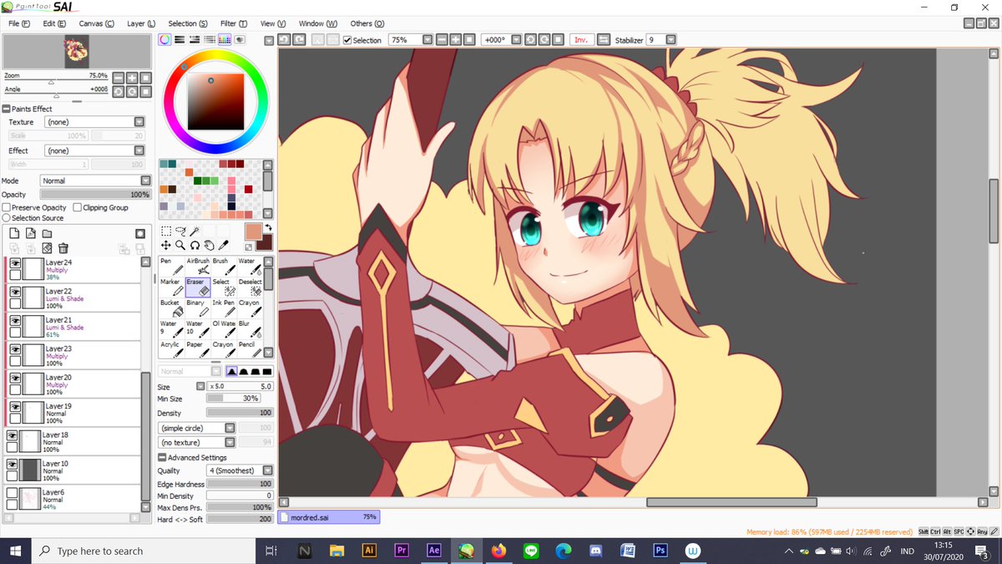This screenshot has width=1002, height=564.
Task: Choose the magic wand tool
Action: 195,231
